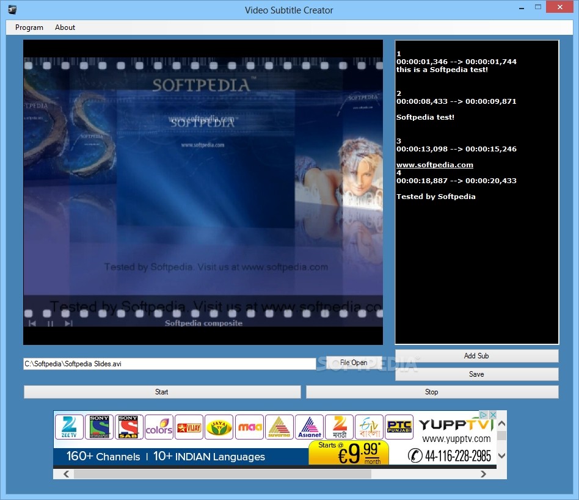Click timestamp 00:00:08,433 --> 00:00:09,871
The width and height of the screenshot is (579, 500).
(456, 101)
